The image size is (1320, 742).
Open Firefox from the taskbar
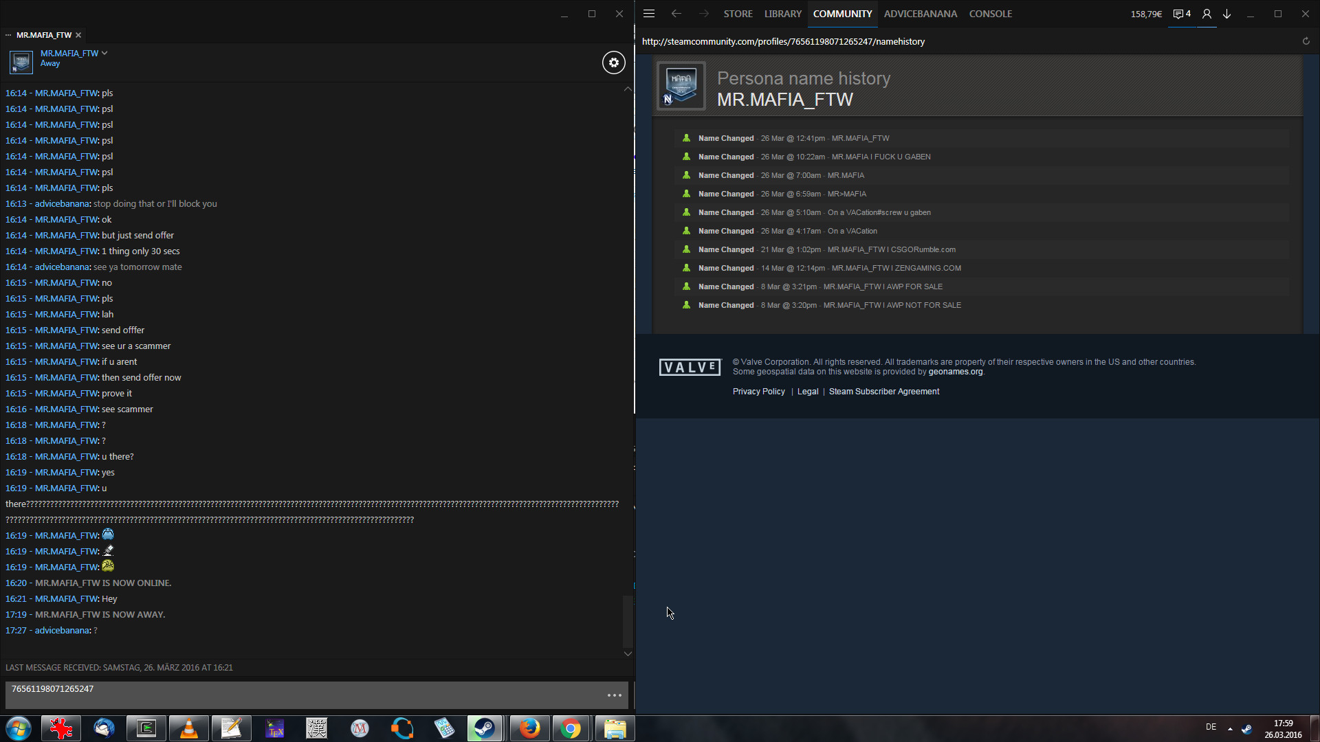[529, 728]
